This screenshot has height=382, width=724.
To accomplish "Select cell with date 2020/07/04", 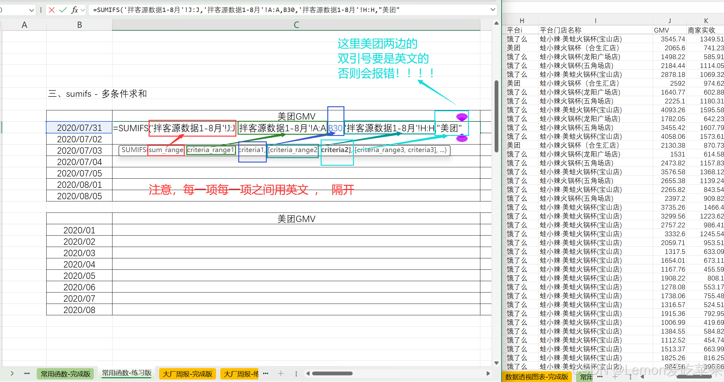I will pos(80,162).
